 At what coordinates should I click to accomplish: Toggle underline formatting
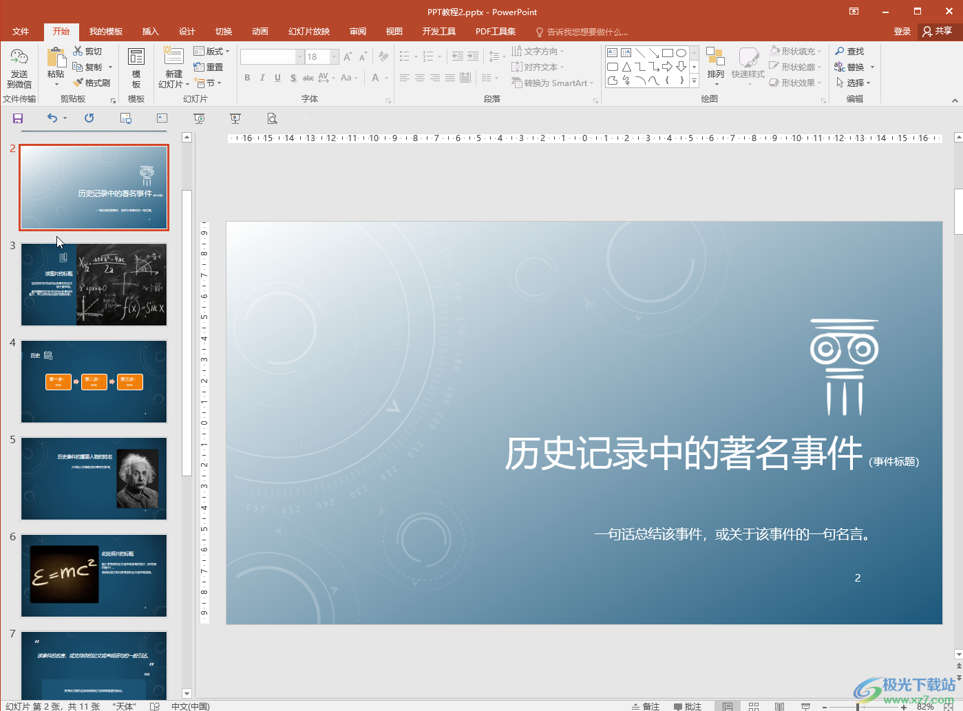pyautogui.click(x=277, y=78)
